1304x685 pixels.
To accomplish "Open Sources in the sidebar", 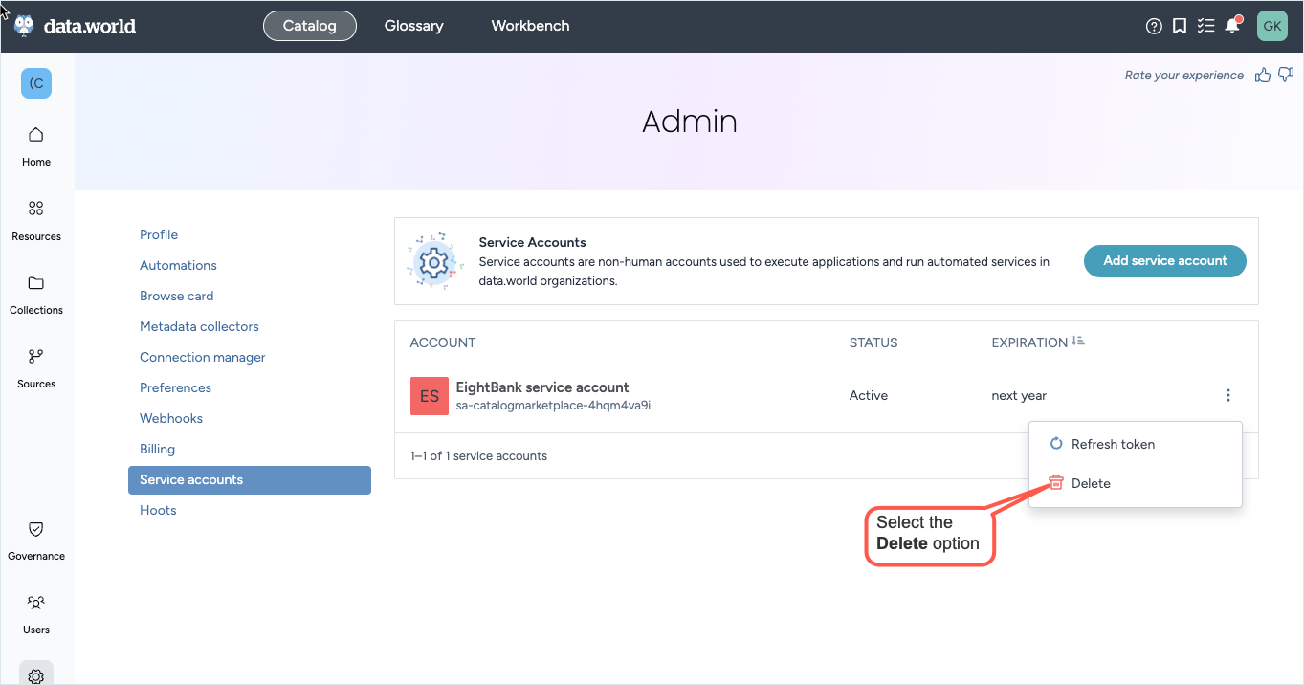I will [36, 367].
